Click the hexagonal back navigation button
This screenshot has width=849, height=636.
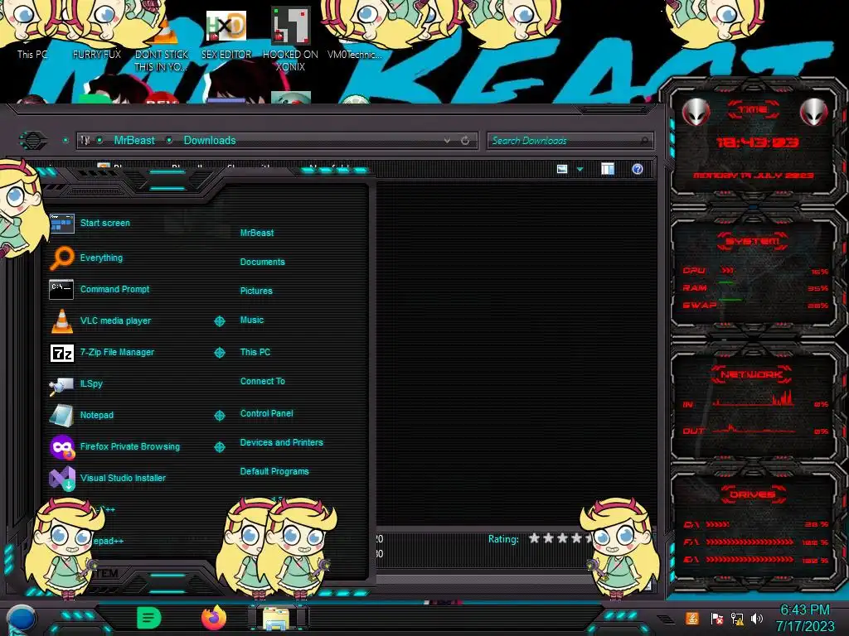tap(33, 141)
